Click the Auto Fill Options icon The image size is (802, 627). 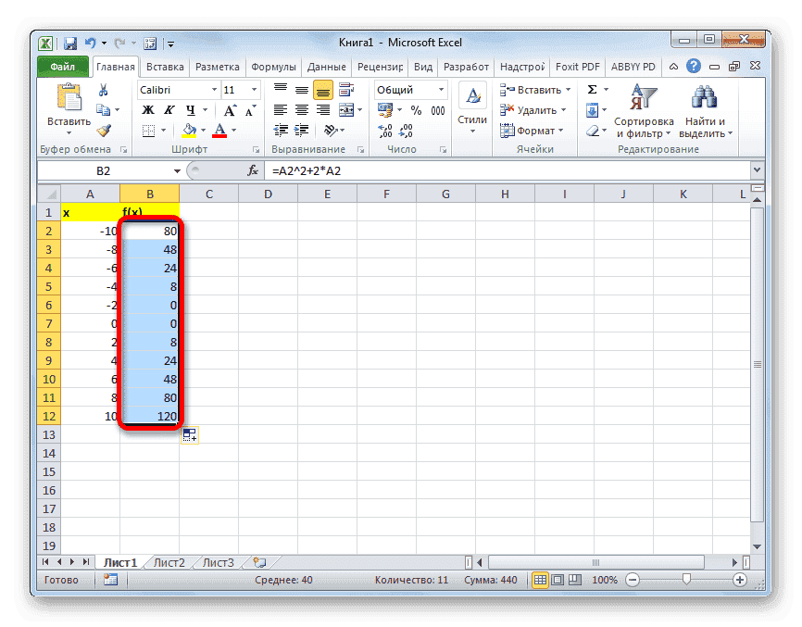(190, 435)
